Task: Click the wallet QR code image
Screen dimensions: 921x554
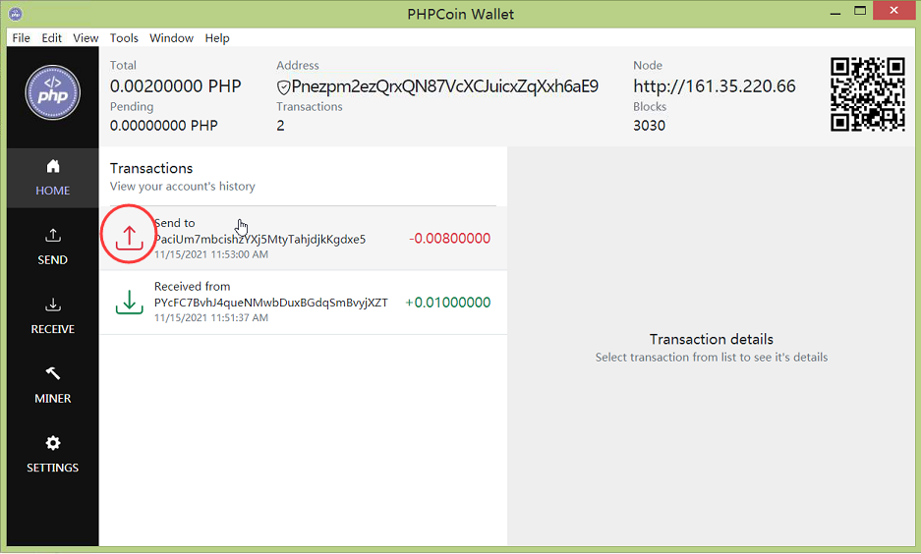Action: point(867,93)
